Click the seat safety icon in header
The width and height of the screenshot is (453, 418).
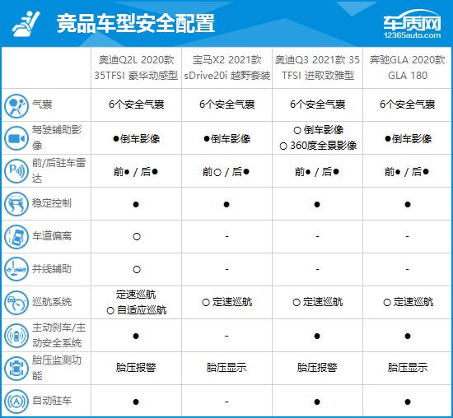pyautogui.click(x=26, y=24)
